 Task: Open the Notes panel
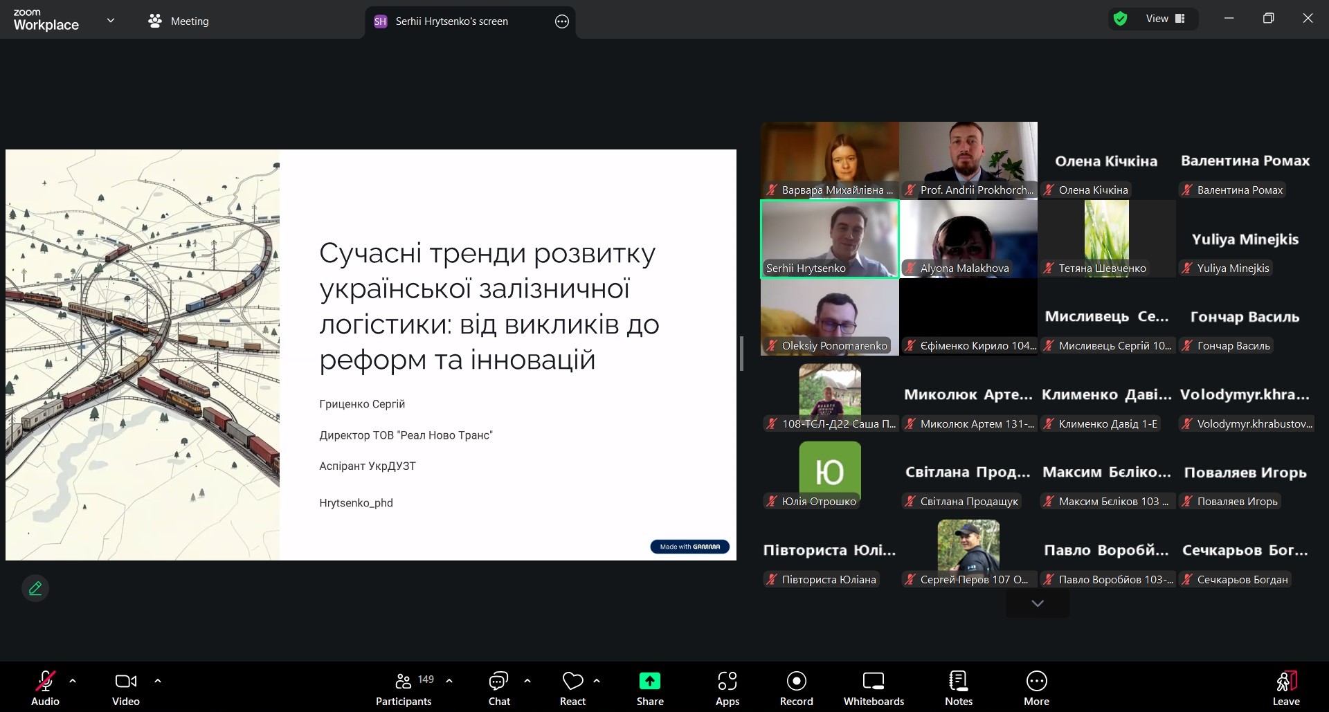tap(958, 688)
